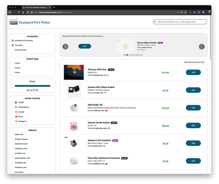The width and height of the screenshot is (219, 184).
Task: Go to the browser home icon
Action: [23, 12]
